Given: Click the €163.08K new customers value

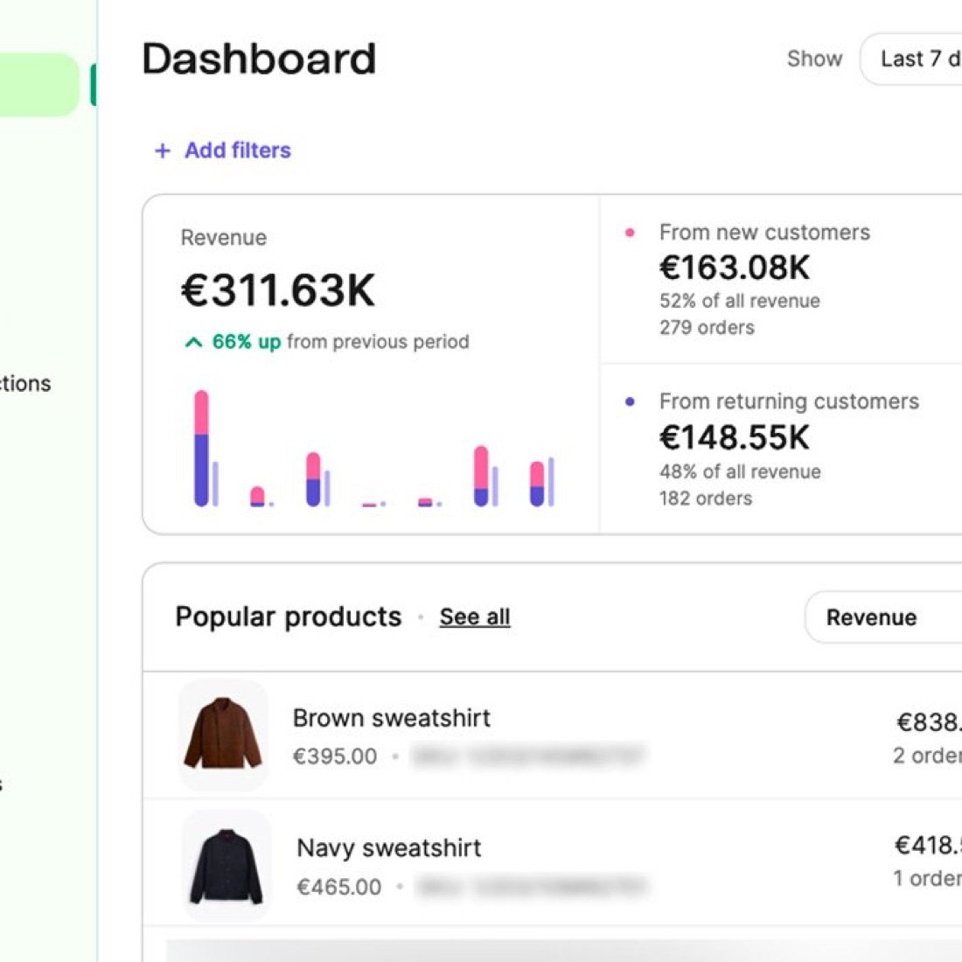Looking at the screenshot, I should click(x=735, y=268).
